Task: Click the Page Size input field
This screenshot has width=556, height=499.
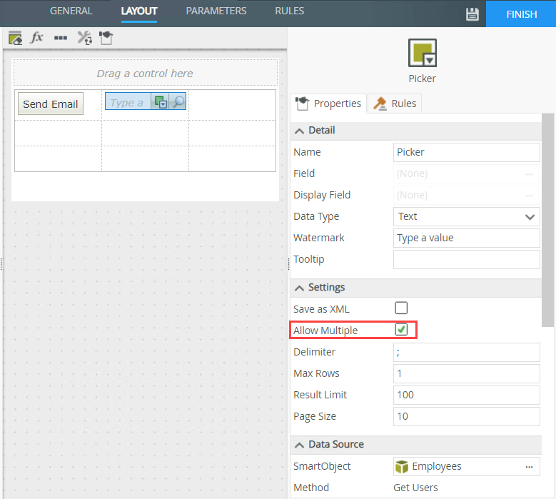Action: (466, 416)
